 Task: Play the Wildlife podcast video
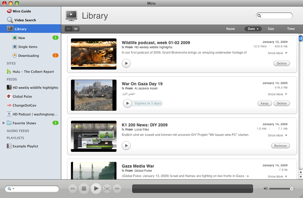pyautogui.click(x=126, y=63)
